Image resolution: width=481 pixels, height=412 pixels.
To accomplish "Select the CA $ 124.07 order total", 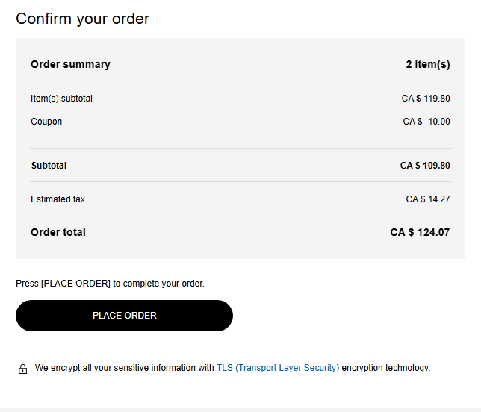I will coord(420,233).
